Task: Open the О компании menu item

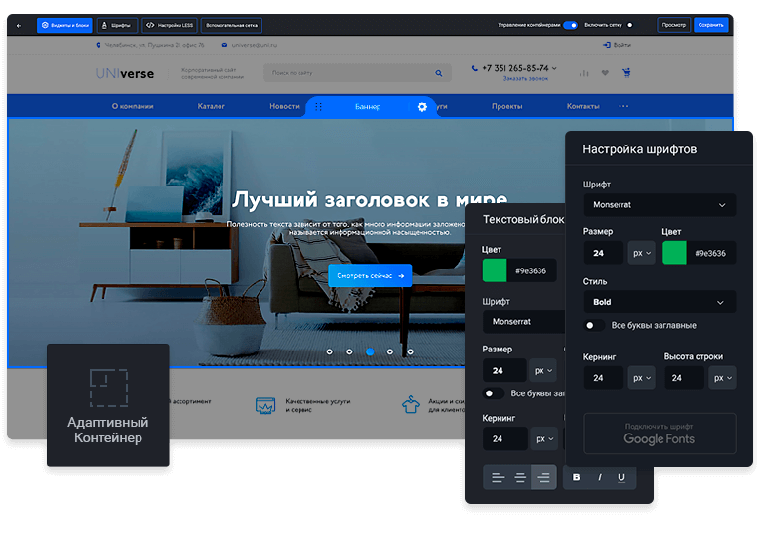Action: pyautogui.click(x=133, y=106)
